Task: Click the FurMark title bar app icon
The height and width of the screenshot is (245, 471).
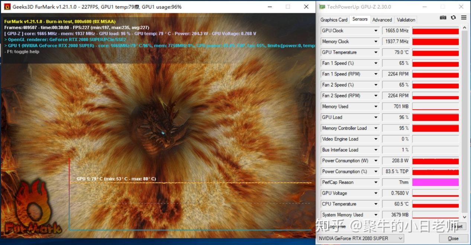Action: tap(7, 7)
